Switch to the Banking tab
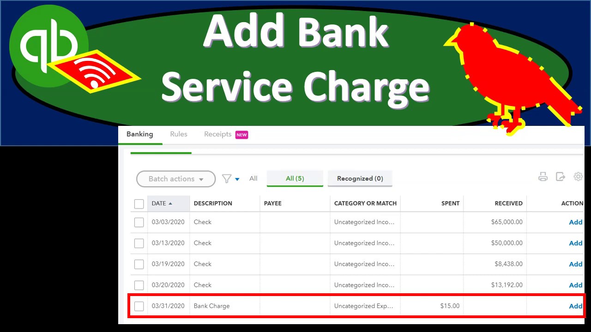Viewport: 591px width, 332px height. (139, 134)
